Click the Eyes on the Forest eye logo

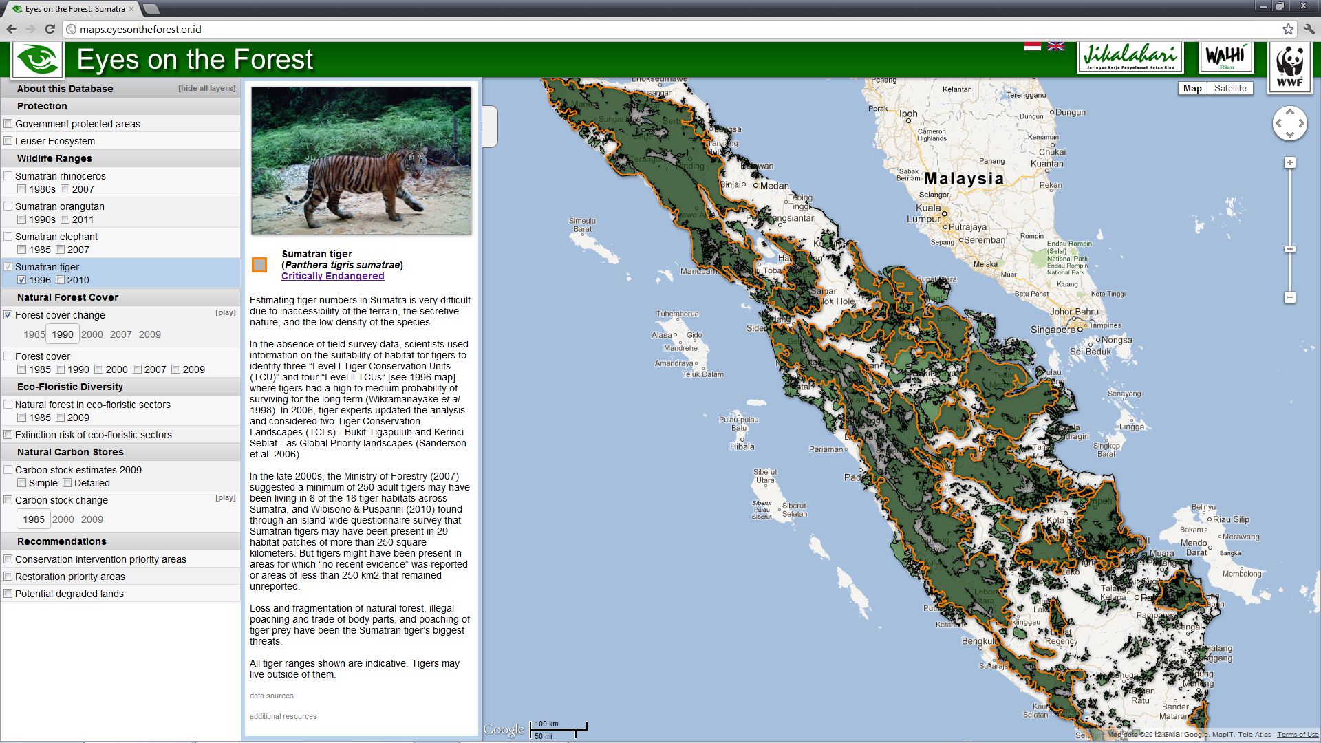pyautogui.click(x=37, y=60)
